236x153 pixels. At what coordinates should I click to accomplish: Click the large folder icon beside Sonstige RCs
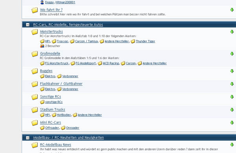tap(35, 97)
